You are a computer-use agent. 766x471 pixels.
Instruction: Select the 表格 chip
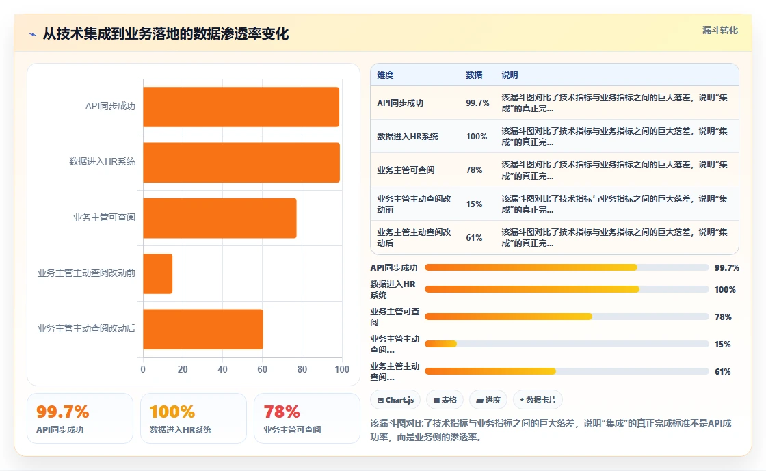click(445, 400)
